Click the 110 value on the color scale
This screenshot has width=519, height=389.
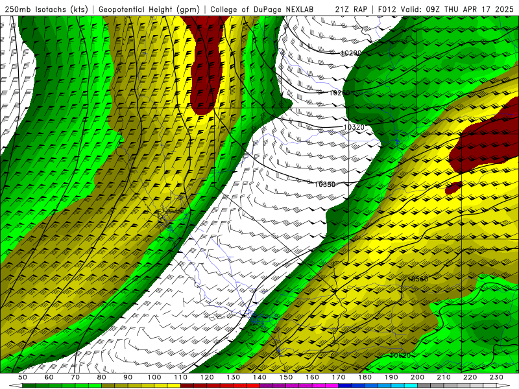tap(181, 377)
